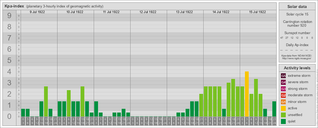Viewport: 318px width, 128px height.
Task: Click sunspot value '27'
Action: click(x=287, y=38)
